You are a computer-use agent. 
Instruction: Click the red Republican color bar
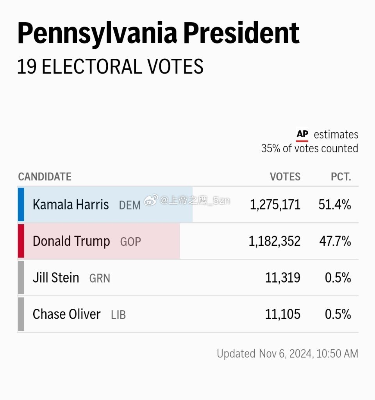[21, 241]
